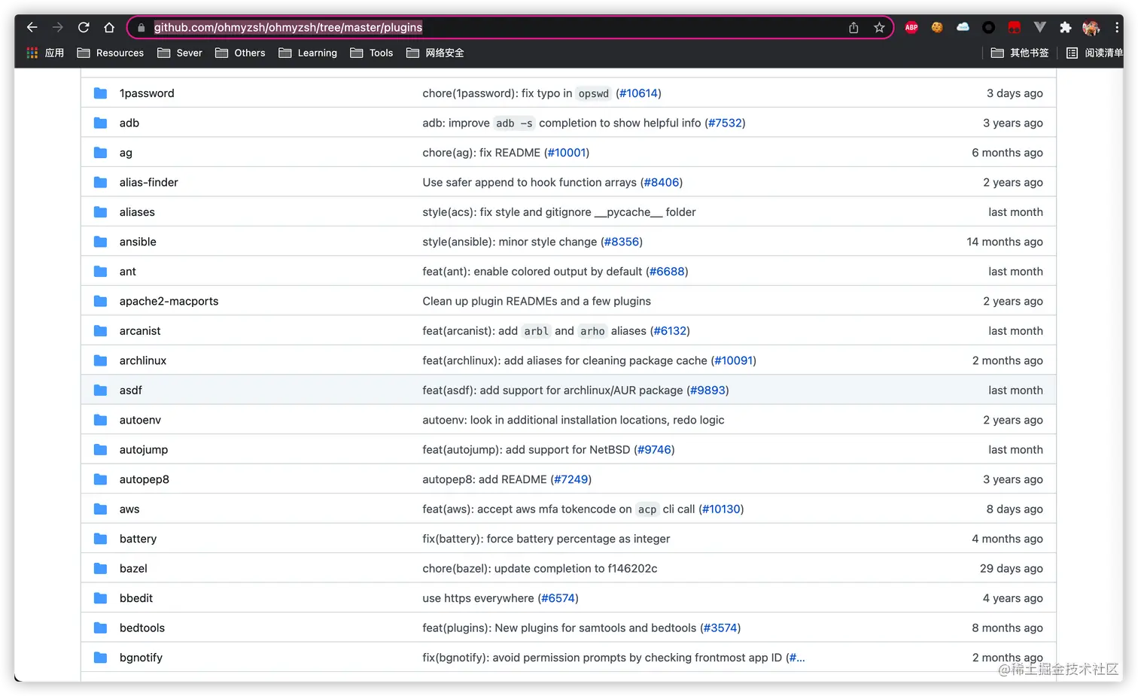The width and height of the screenshot is (1138, 696).
Task: Open the 网络安全 bookmark folder
Action: (x=435, y=53)
